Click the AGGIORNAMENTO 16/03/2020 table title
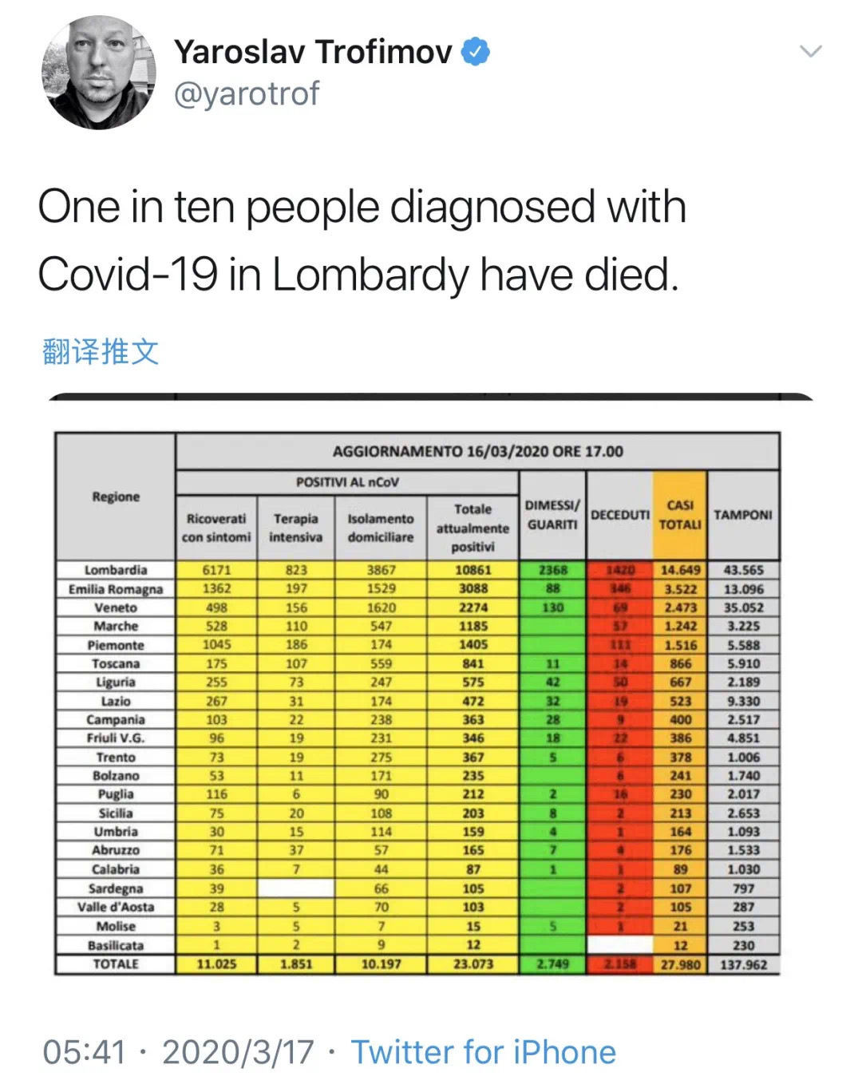Screen dimensions: 862x1092 (x=477, y=451)
